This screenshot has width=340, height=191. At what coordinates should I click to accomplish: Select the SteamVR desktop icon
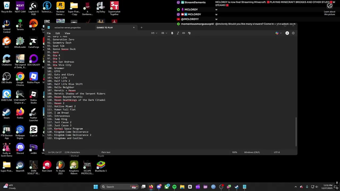[x=20, y=166]
